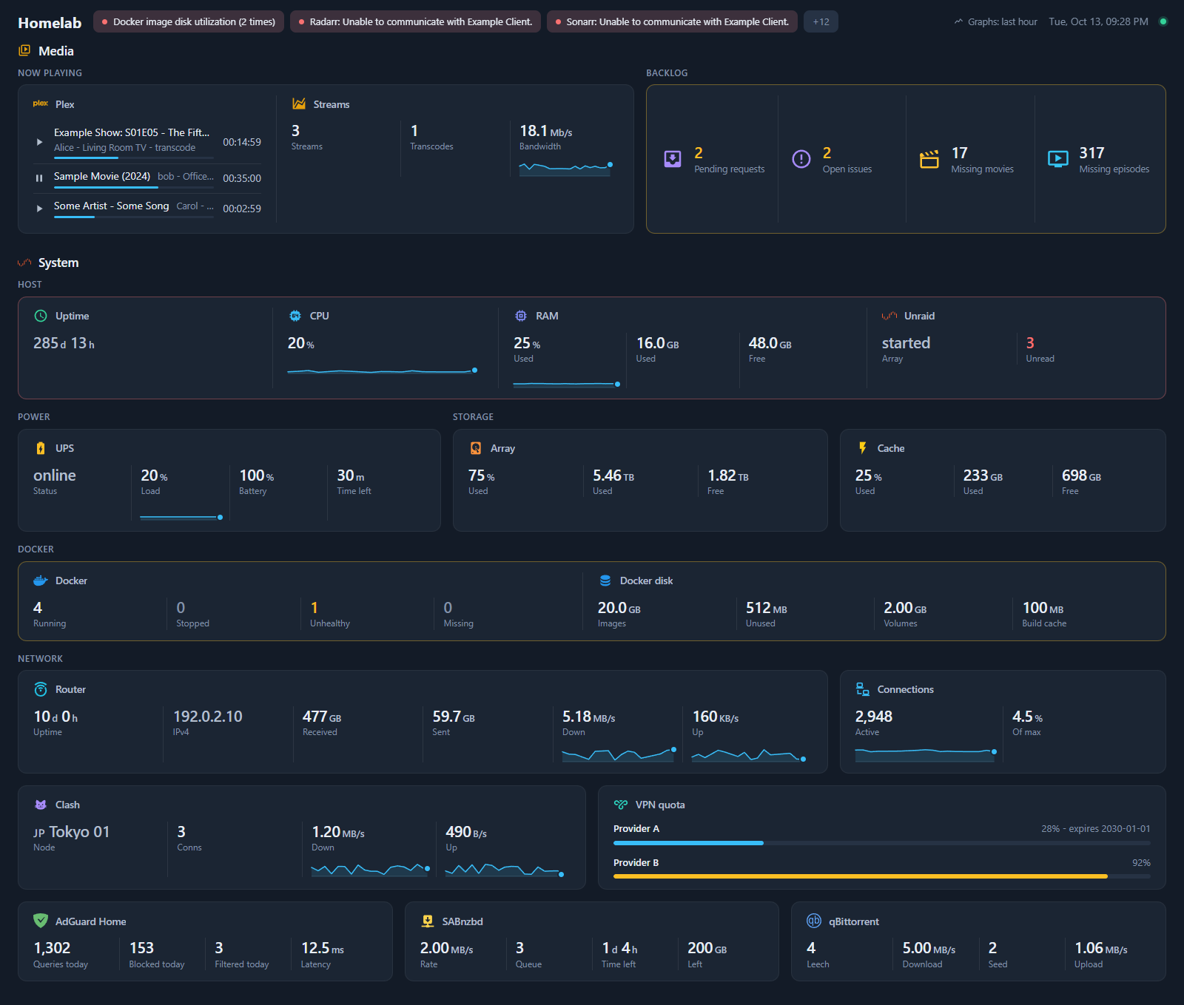Click the Missing movies clapperboard icon
1184x1005 pixels.
click(929, 159)
